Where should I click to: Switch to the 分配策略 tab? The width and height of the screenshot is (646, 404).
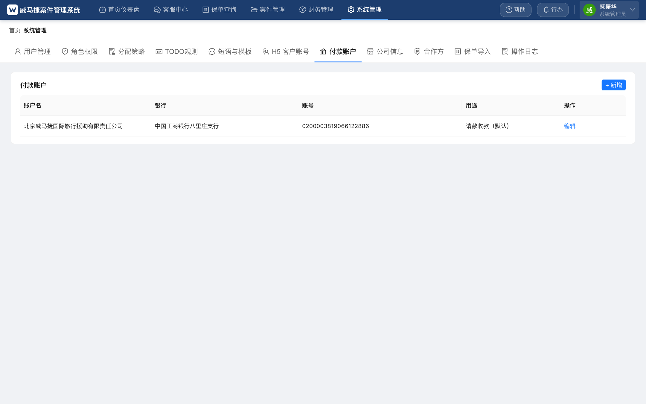pyautogui.click(x=127, y=51)
